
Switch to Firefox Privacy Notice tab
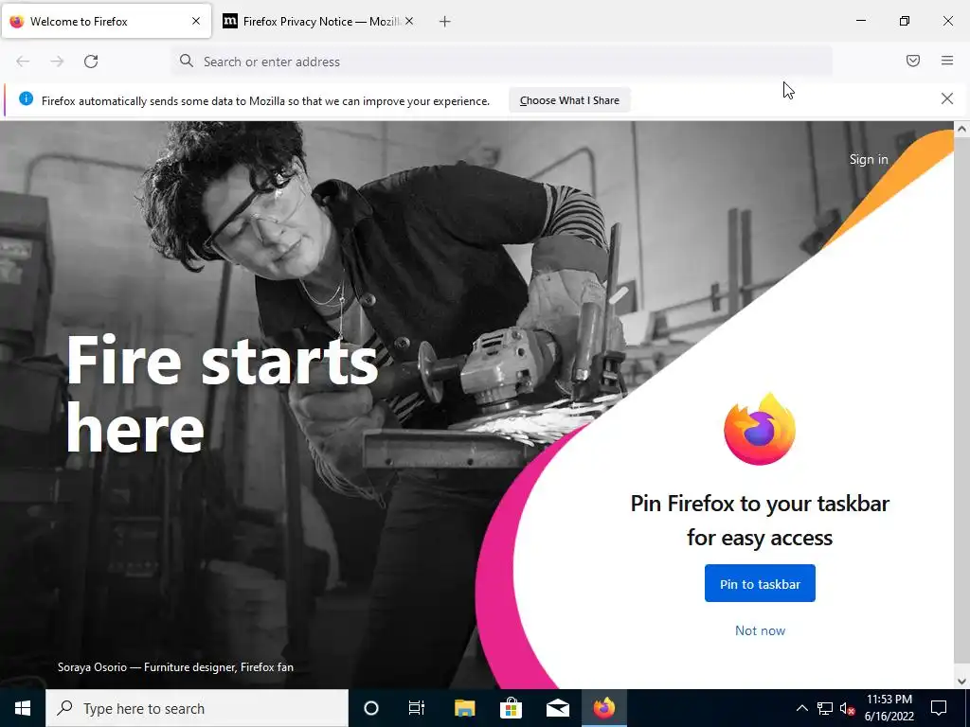[x=318, y=22]
